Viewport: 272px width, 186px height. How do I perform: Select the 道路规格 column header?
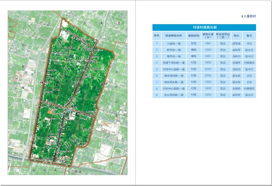(x=193, y=35)
